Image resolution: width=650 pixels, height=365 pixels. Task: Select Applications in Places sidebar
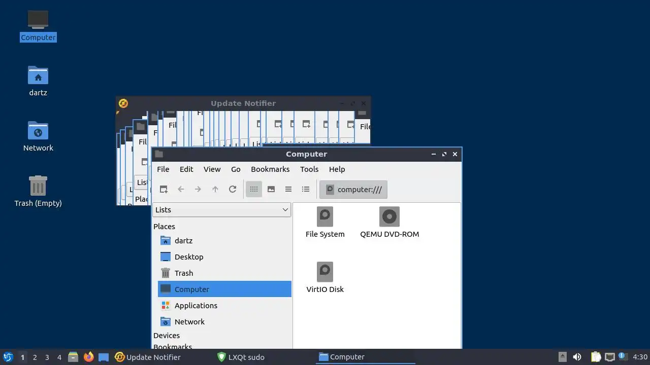(x=224, y=306)
